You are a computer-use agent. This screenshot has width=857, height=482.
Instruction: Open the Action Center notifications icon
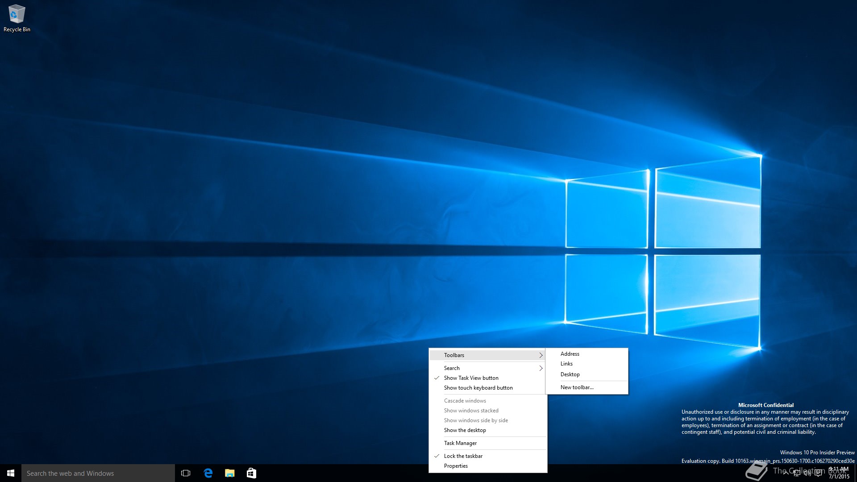click(818, 473)
